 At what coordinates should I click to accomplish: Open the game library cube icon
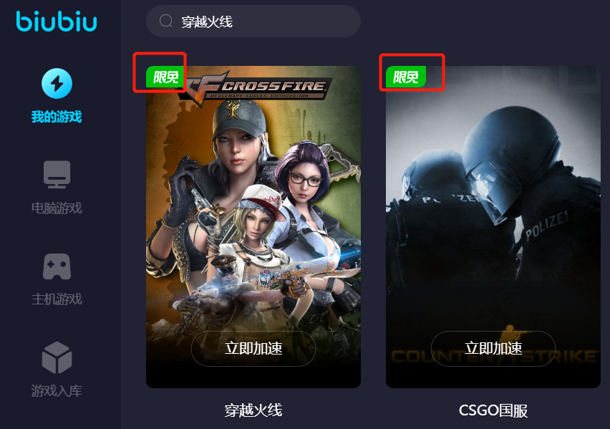[x=57, y=357]
